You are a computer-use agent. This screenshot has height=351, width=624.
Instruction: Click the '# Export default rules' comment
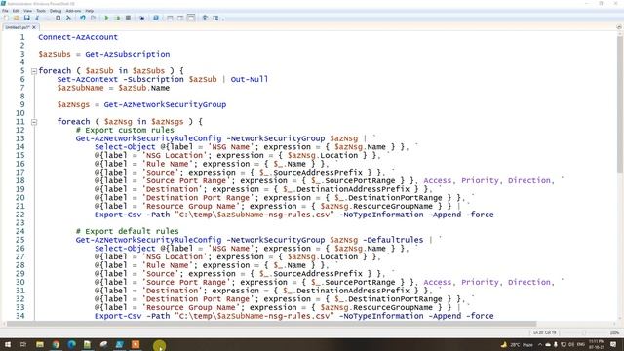point(128,231)
